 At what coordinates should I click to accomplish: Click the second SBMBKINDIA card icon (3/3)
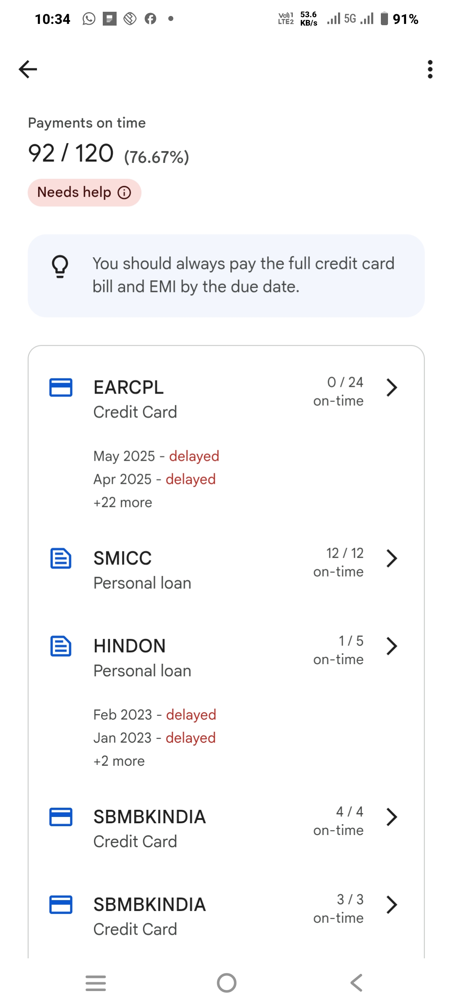pyautogui.click(x=61, y=905)
